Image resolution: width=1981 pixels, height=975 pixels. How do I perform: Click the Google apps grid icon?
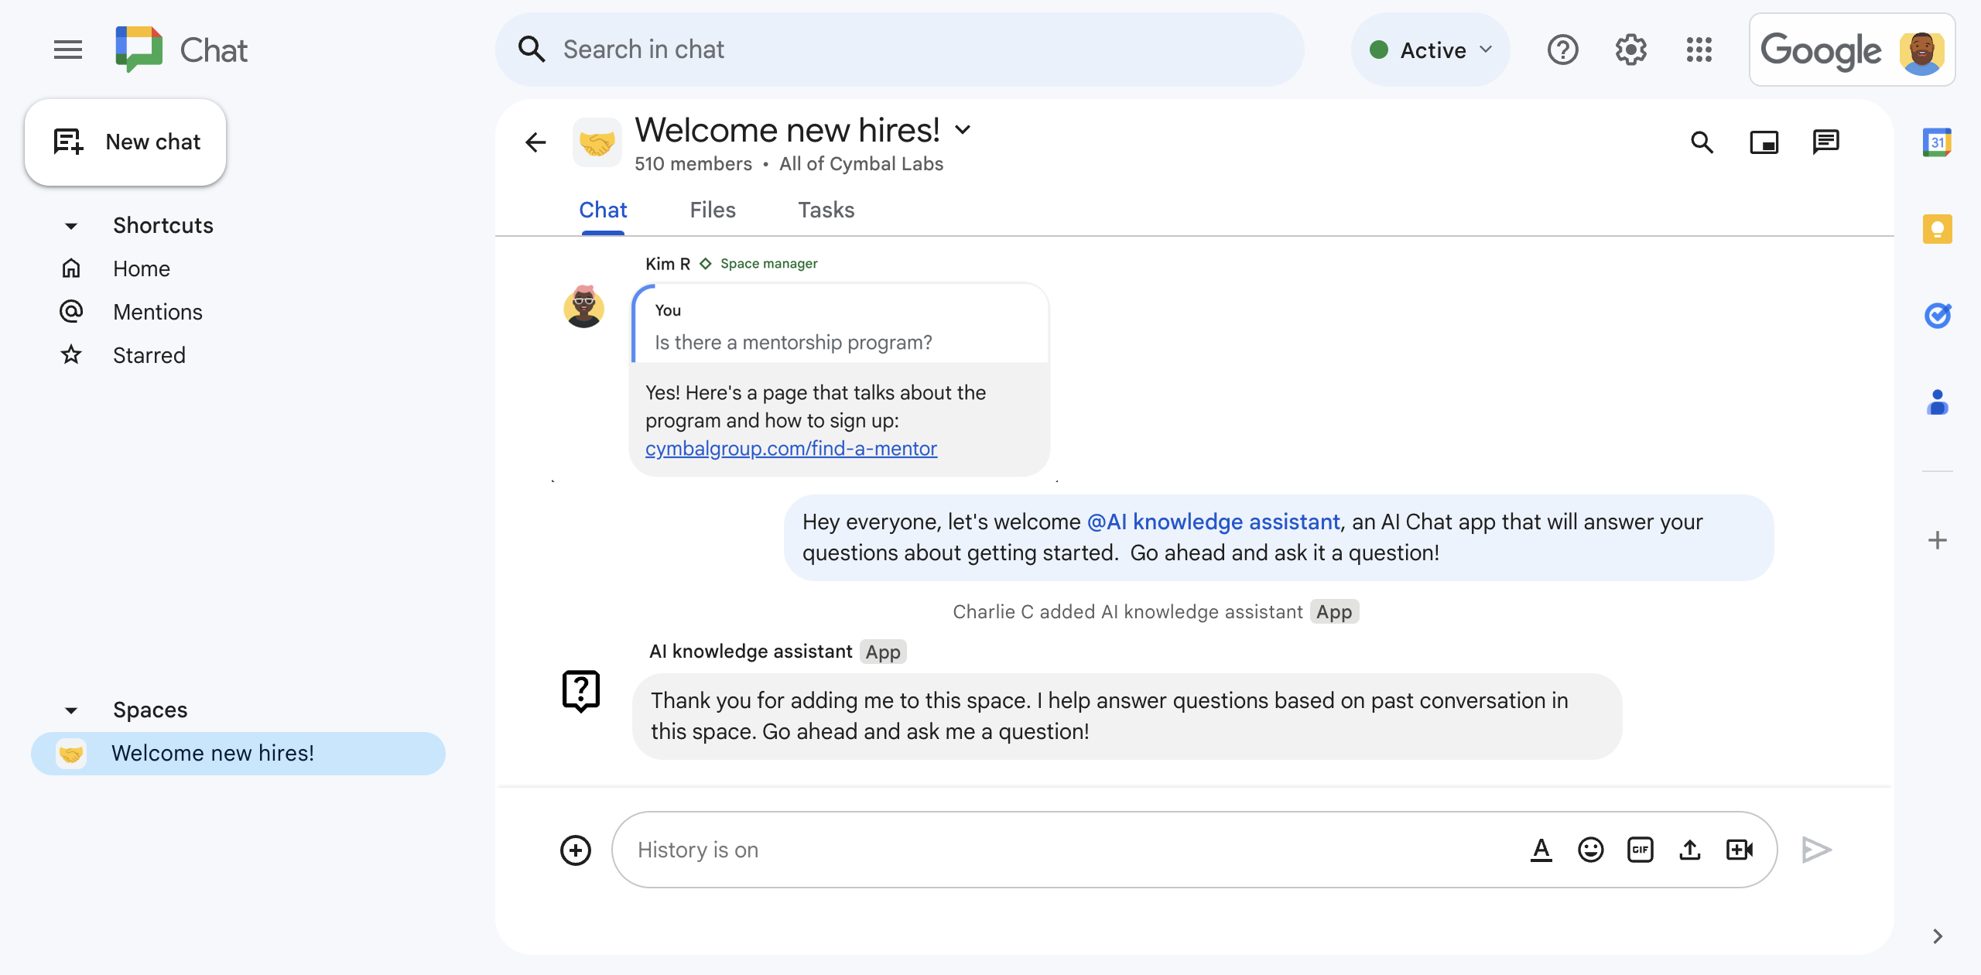coord(1703,50)
